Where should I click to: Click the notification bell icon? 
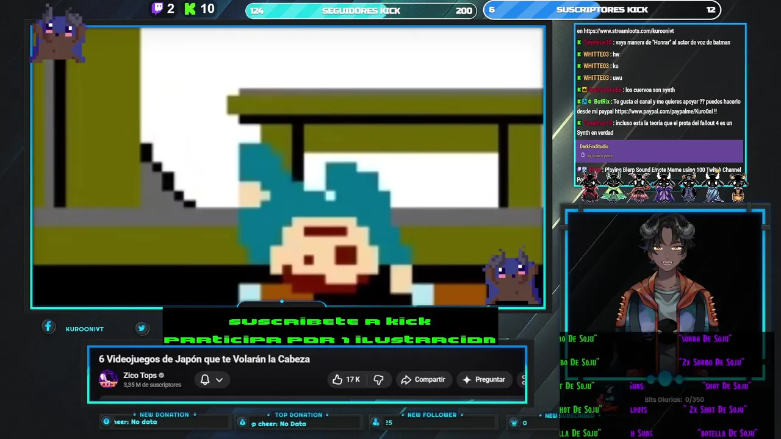[205, 379]
